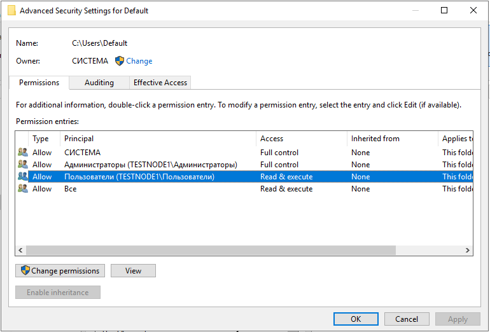This screenshot has height=332, width=490.
Task: Sort entries by the Access column header
Action: pos(302,139)
